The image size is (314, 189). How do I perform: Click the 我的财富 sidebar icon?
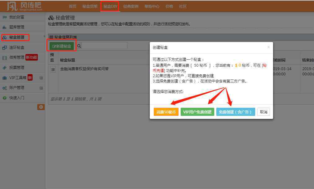[5, 17]
